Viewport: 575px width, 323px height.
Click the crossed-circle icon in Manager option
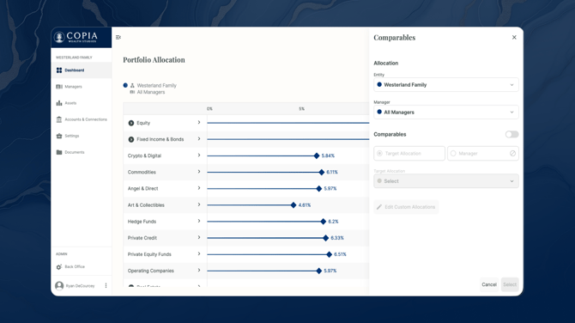(512, 154)
